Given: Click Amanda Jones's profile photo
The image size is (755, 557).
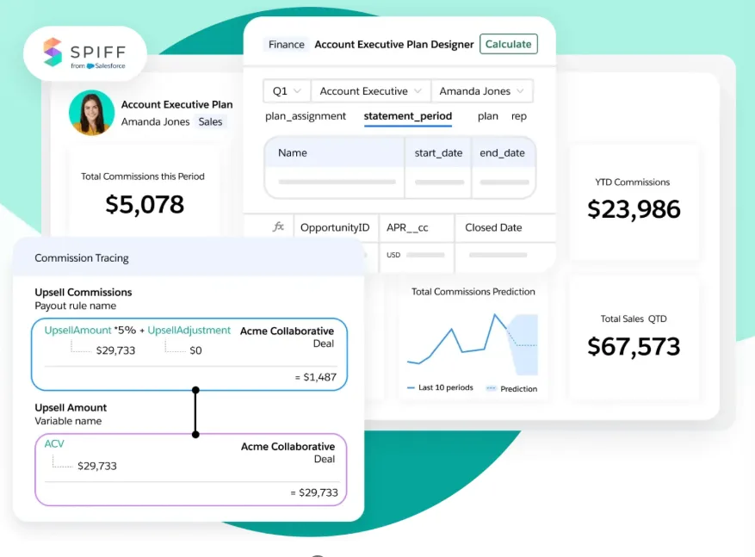Looking at the screenshot, I should (91, 113).
